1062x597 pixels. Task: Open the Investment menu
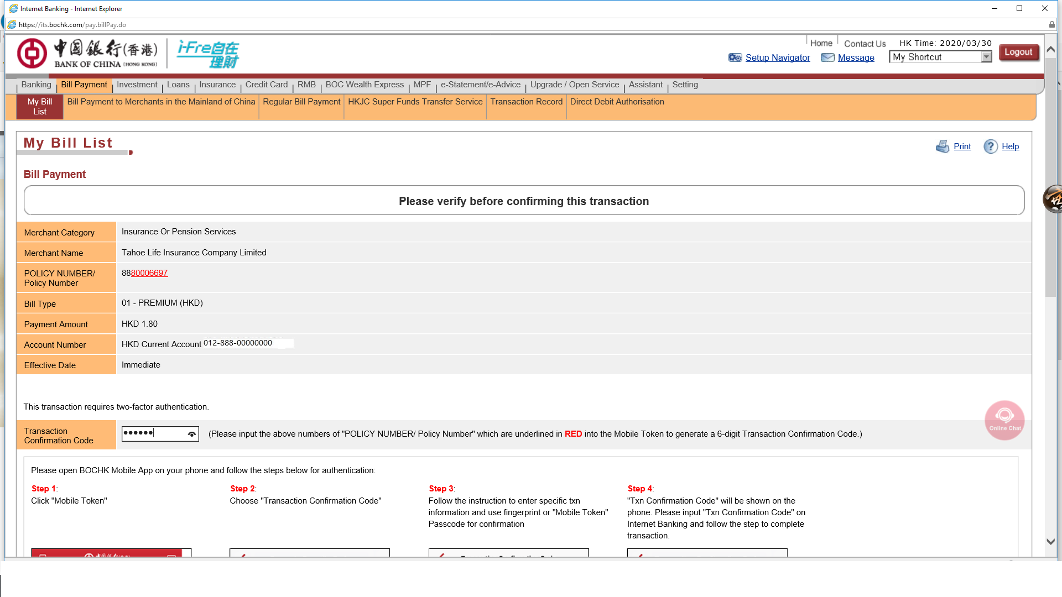(137, 85)
